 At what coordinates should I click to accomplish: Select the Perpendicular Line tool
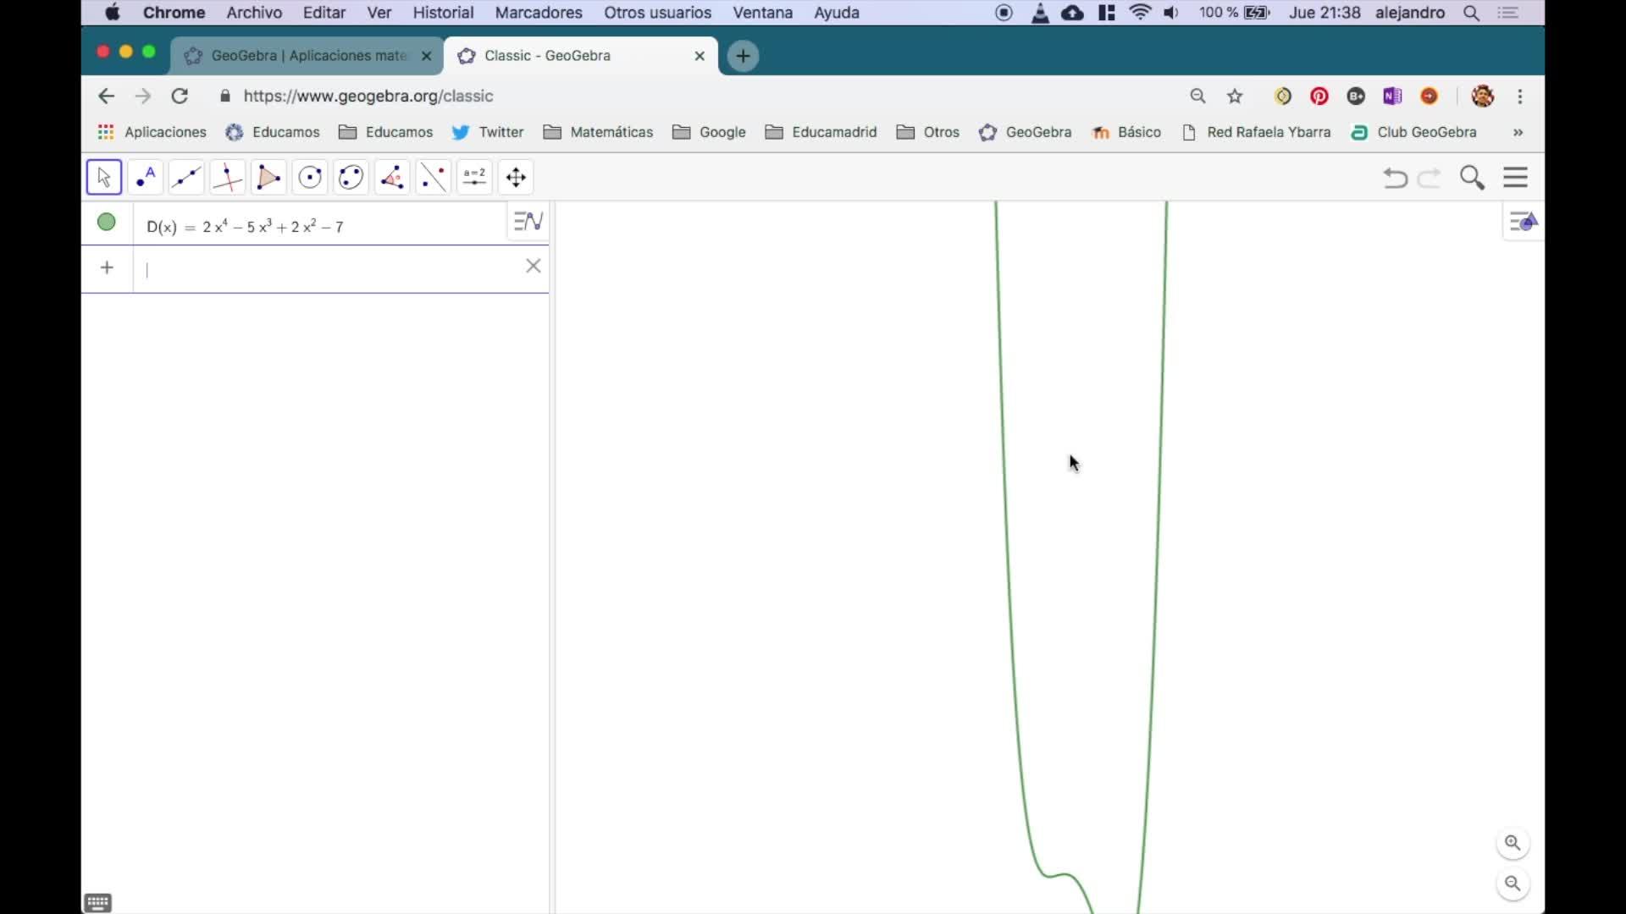(x=227, y=178)
